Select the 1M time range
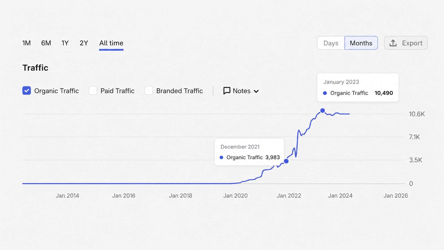The height and width of the screenshot is (250, 444). (27, 43)
